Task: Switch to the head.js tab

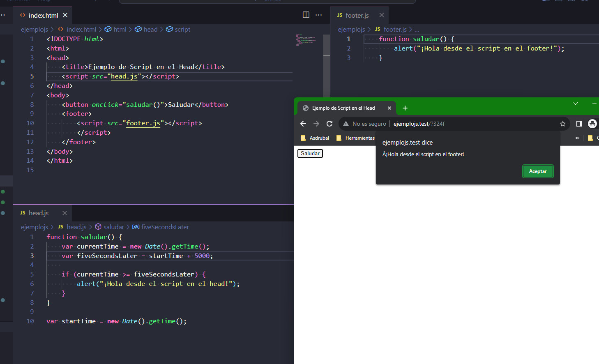Action: [39, 213]
